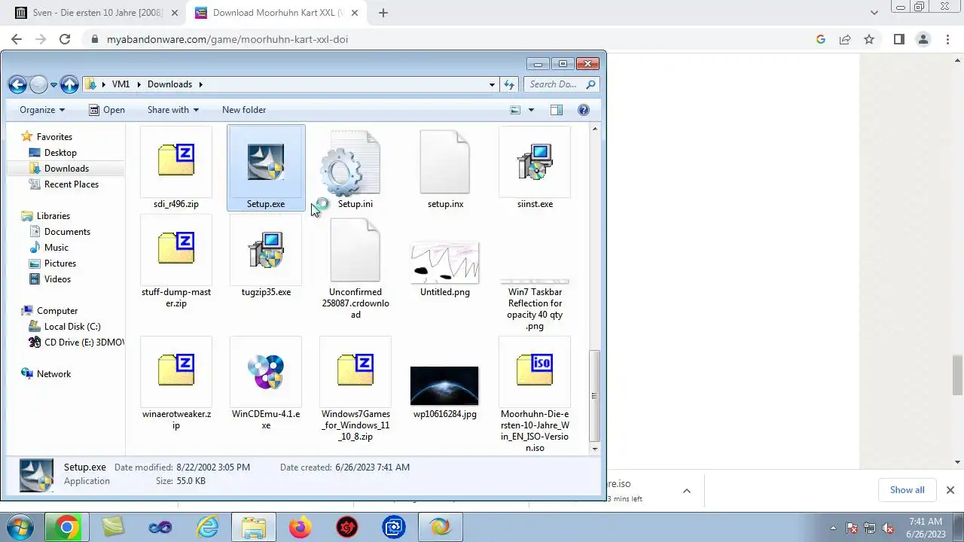This screenshot has height=542, width=964.
Task: Open Explorer help via question mark icon
Action: click(x=583, y=110)
